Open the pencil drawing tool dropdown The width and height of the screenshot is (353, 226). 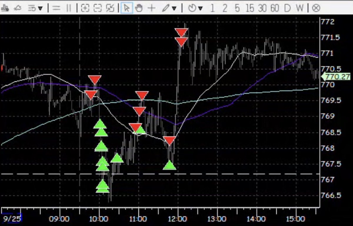(x=174, y=8)
